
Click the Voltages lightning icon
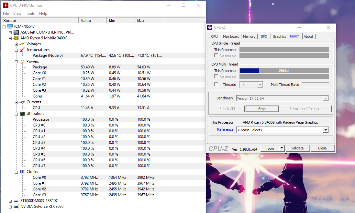pos(22,44)
